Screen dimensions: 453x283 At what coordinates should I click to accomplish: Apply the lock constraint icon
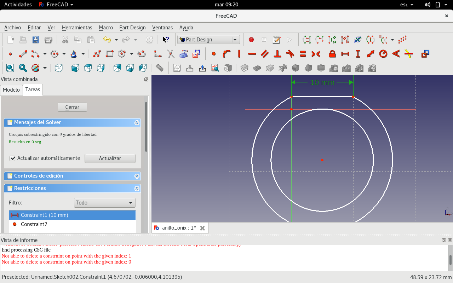click(x=332, y=54)
